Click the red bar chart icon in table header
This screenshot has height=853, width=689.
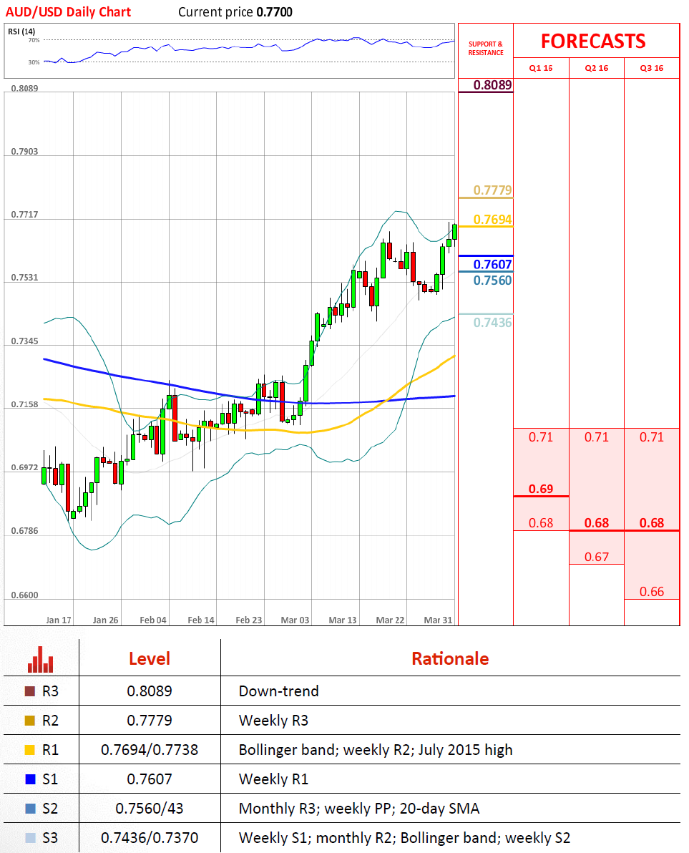[40, 659]
